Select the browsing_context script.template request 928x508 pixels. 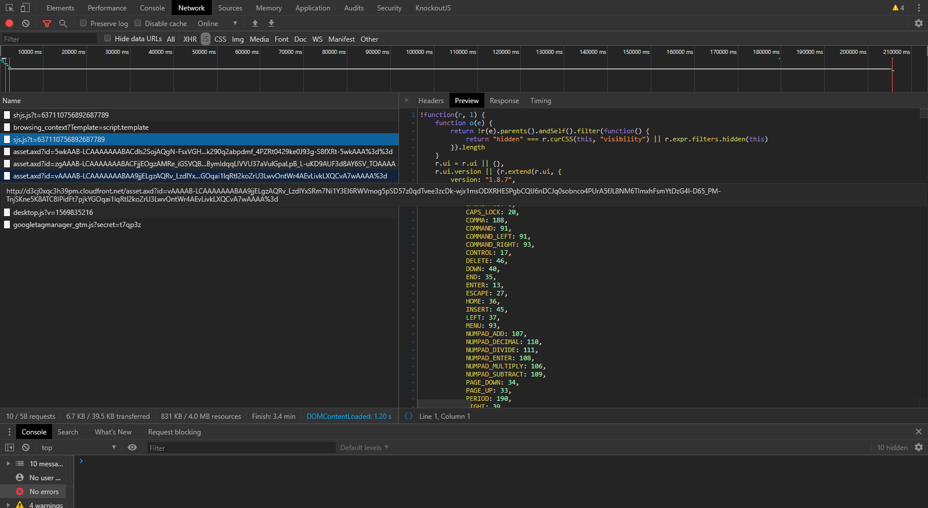[199, 127]
